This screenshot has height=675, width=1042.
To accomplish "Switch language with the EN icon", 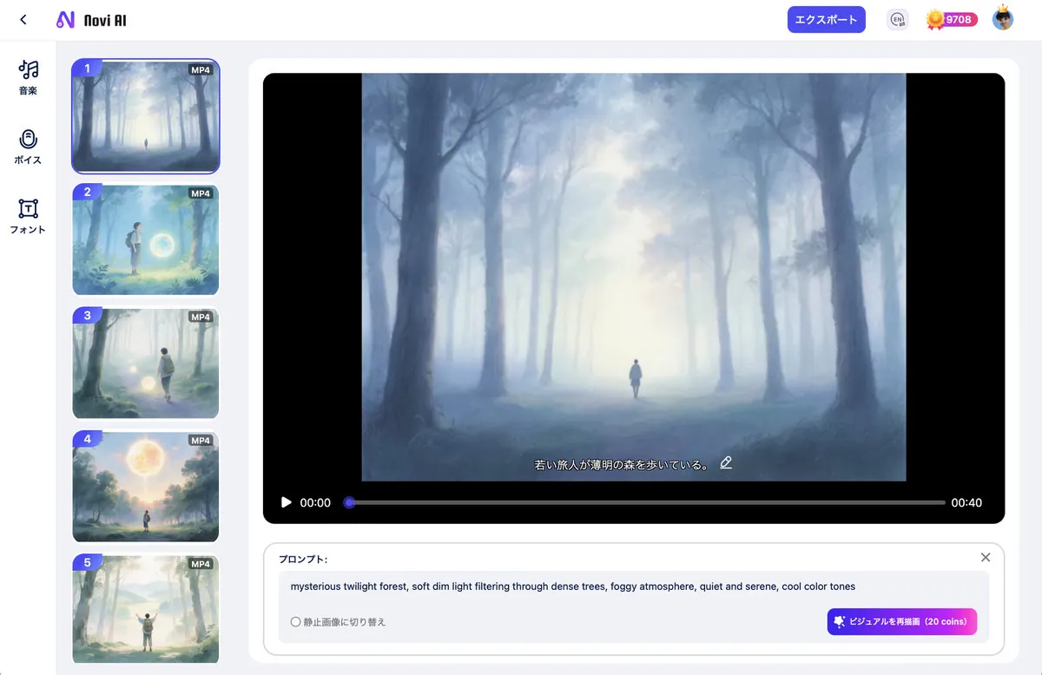I will (x=898, y=19).
